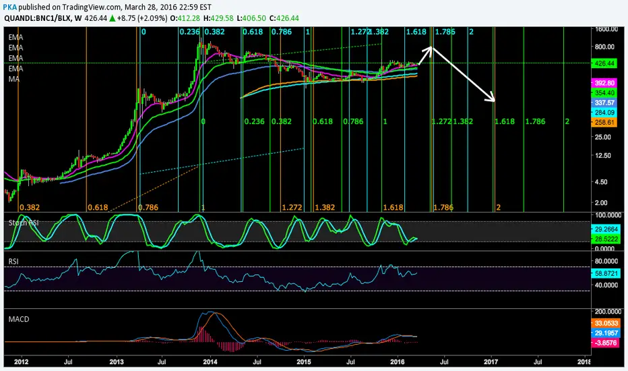Click the 200.0000 MACD scale label

pyautogui.click(x=608, y=311)
